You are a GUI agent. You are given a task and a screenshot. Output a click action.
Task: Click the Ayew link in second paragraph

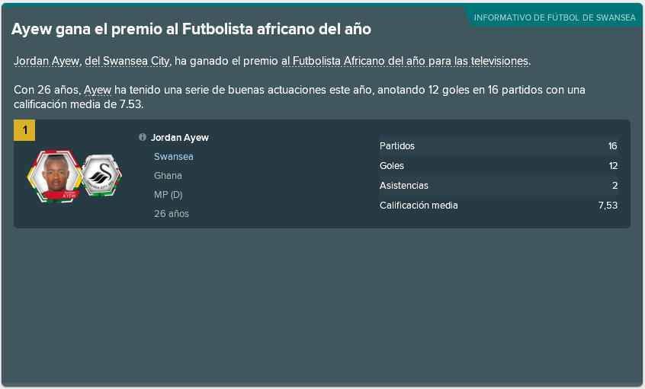click(98, 90)
